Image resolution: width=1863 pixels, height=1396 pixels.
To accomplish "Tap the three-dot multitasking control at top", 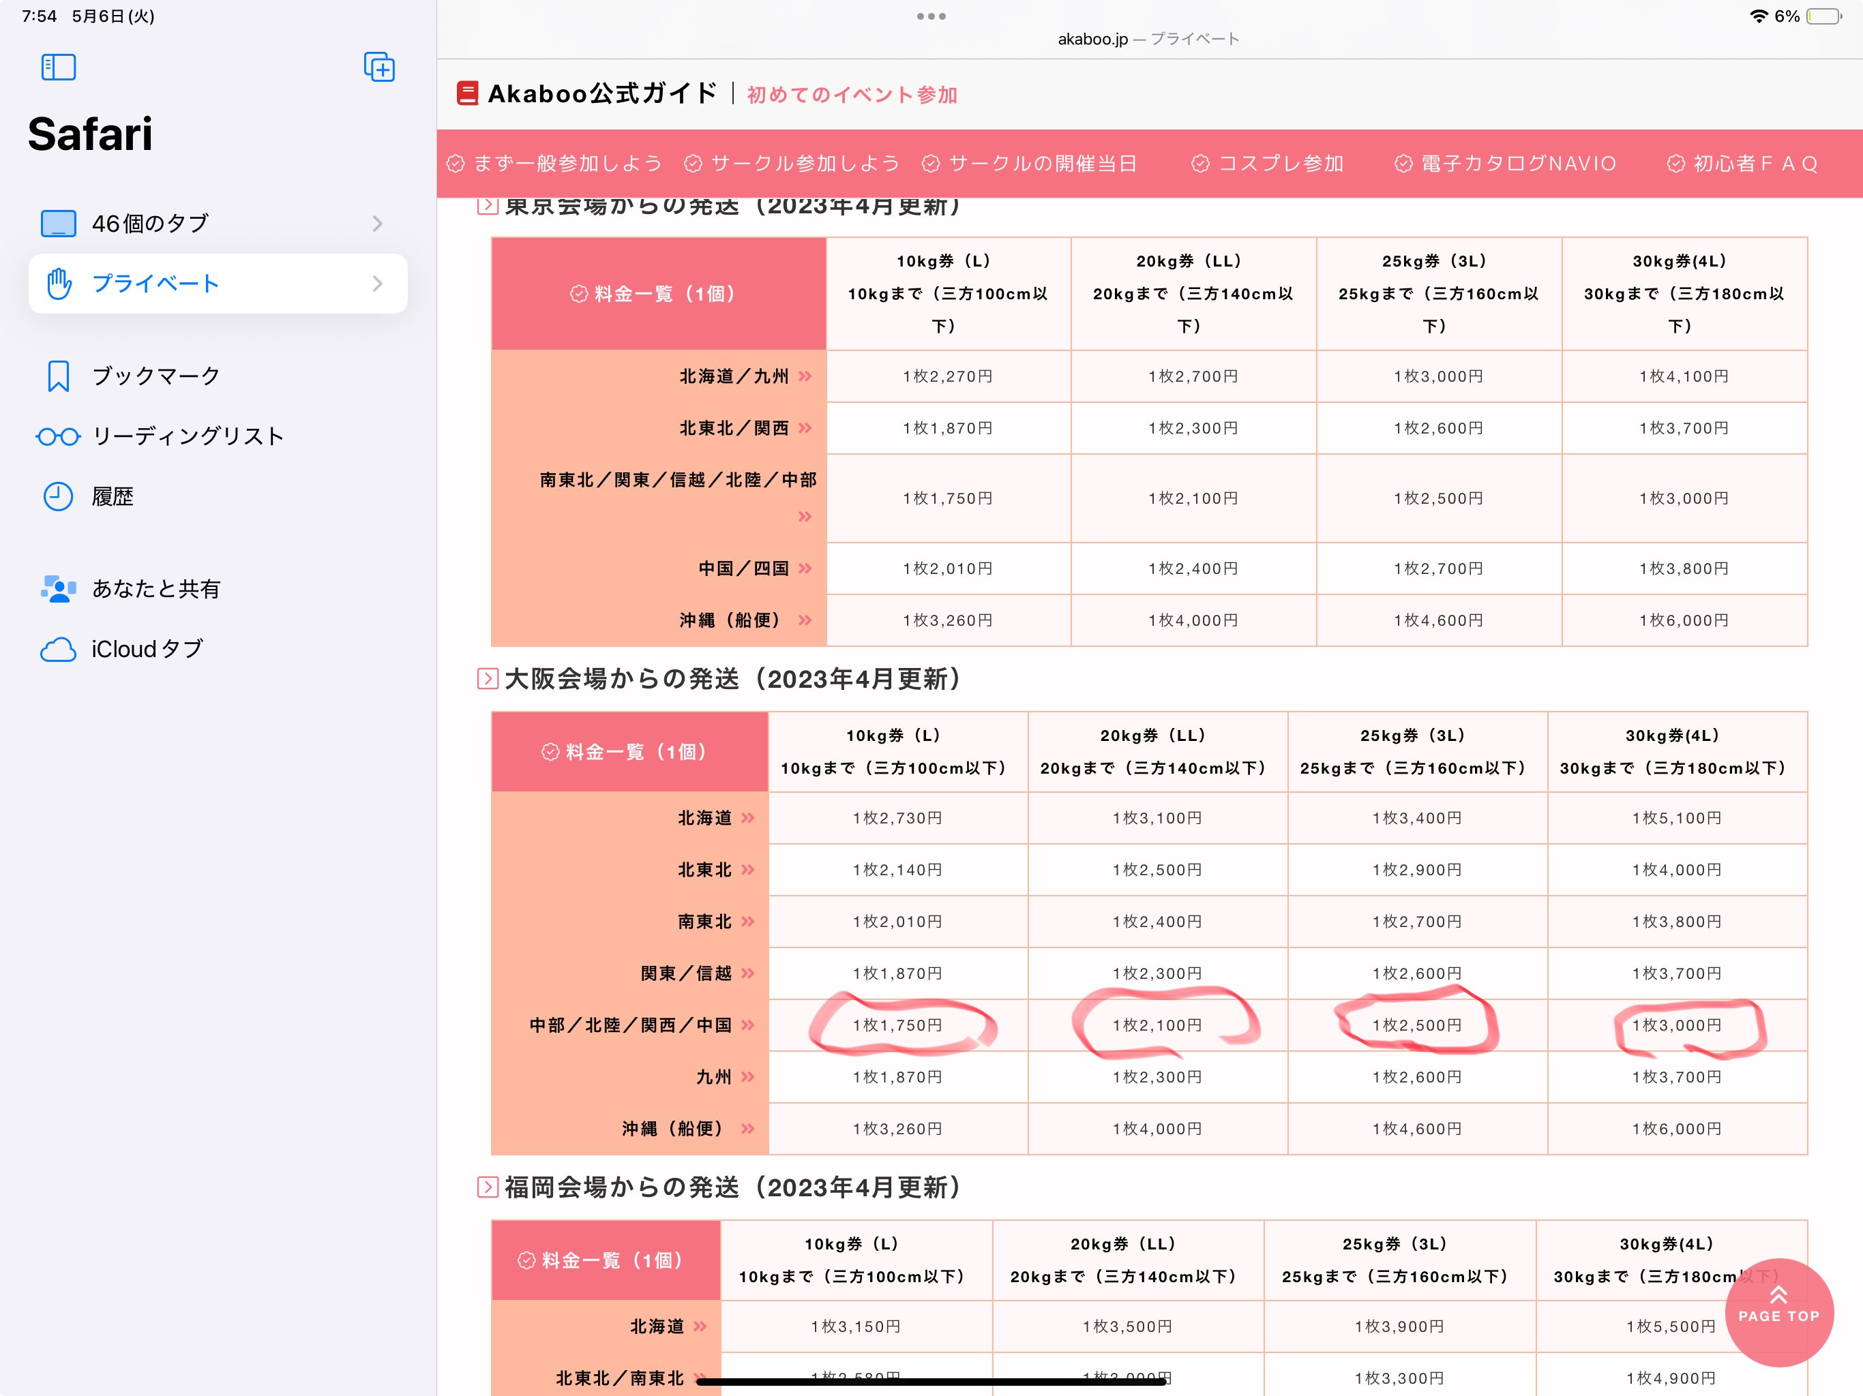I will coord(931,16).
